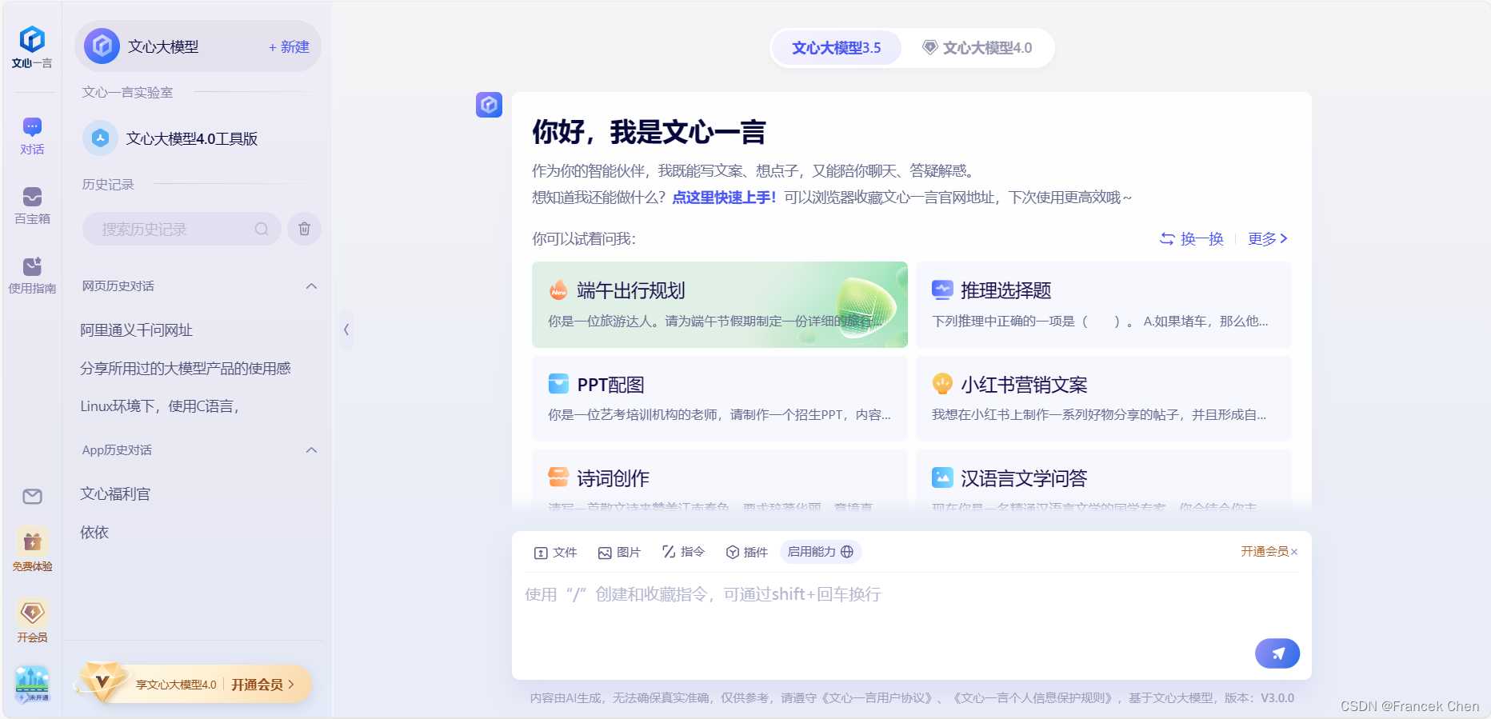Collapse the App历史对话 section
This screenshot has width=1491, height=719.
[x=311, y=450]
